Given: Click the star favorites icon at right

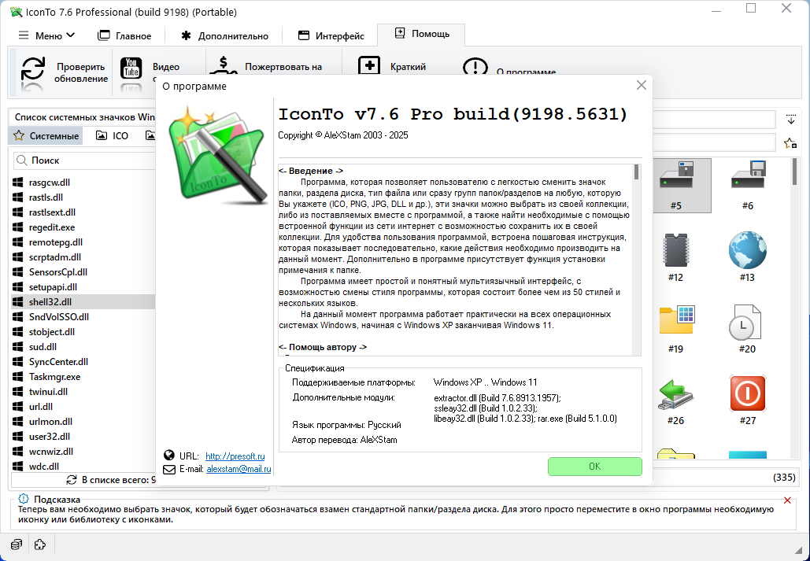Looking at the screenshot, I should tap(790, 143).
